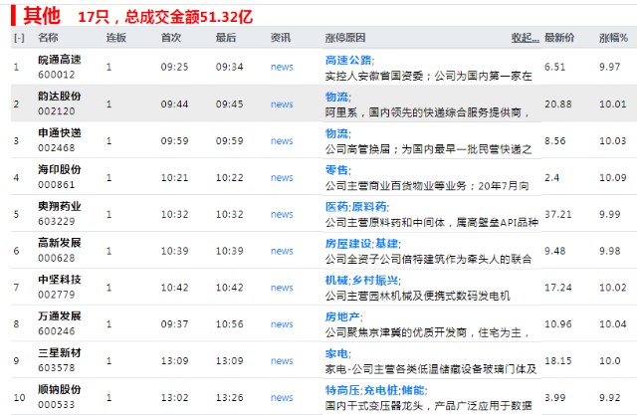Open the 机械 concept link
The image size is (637, 415).
[336, 281]
